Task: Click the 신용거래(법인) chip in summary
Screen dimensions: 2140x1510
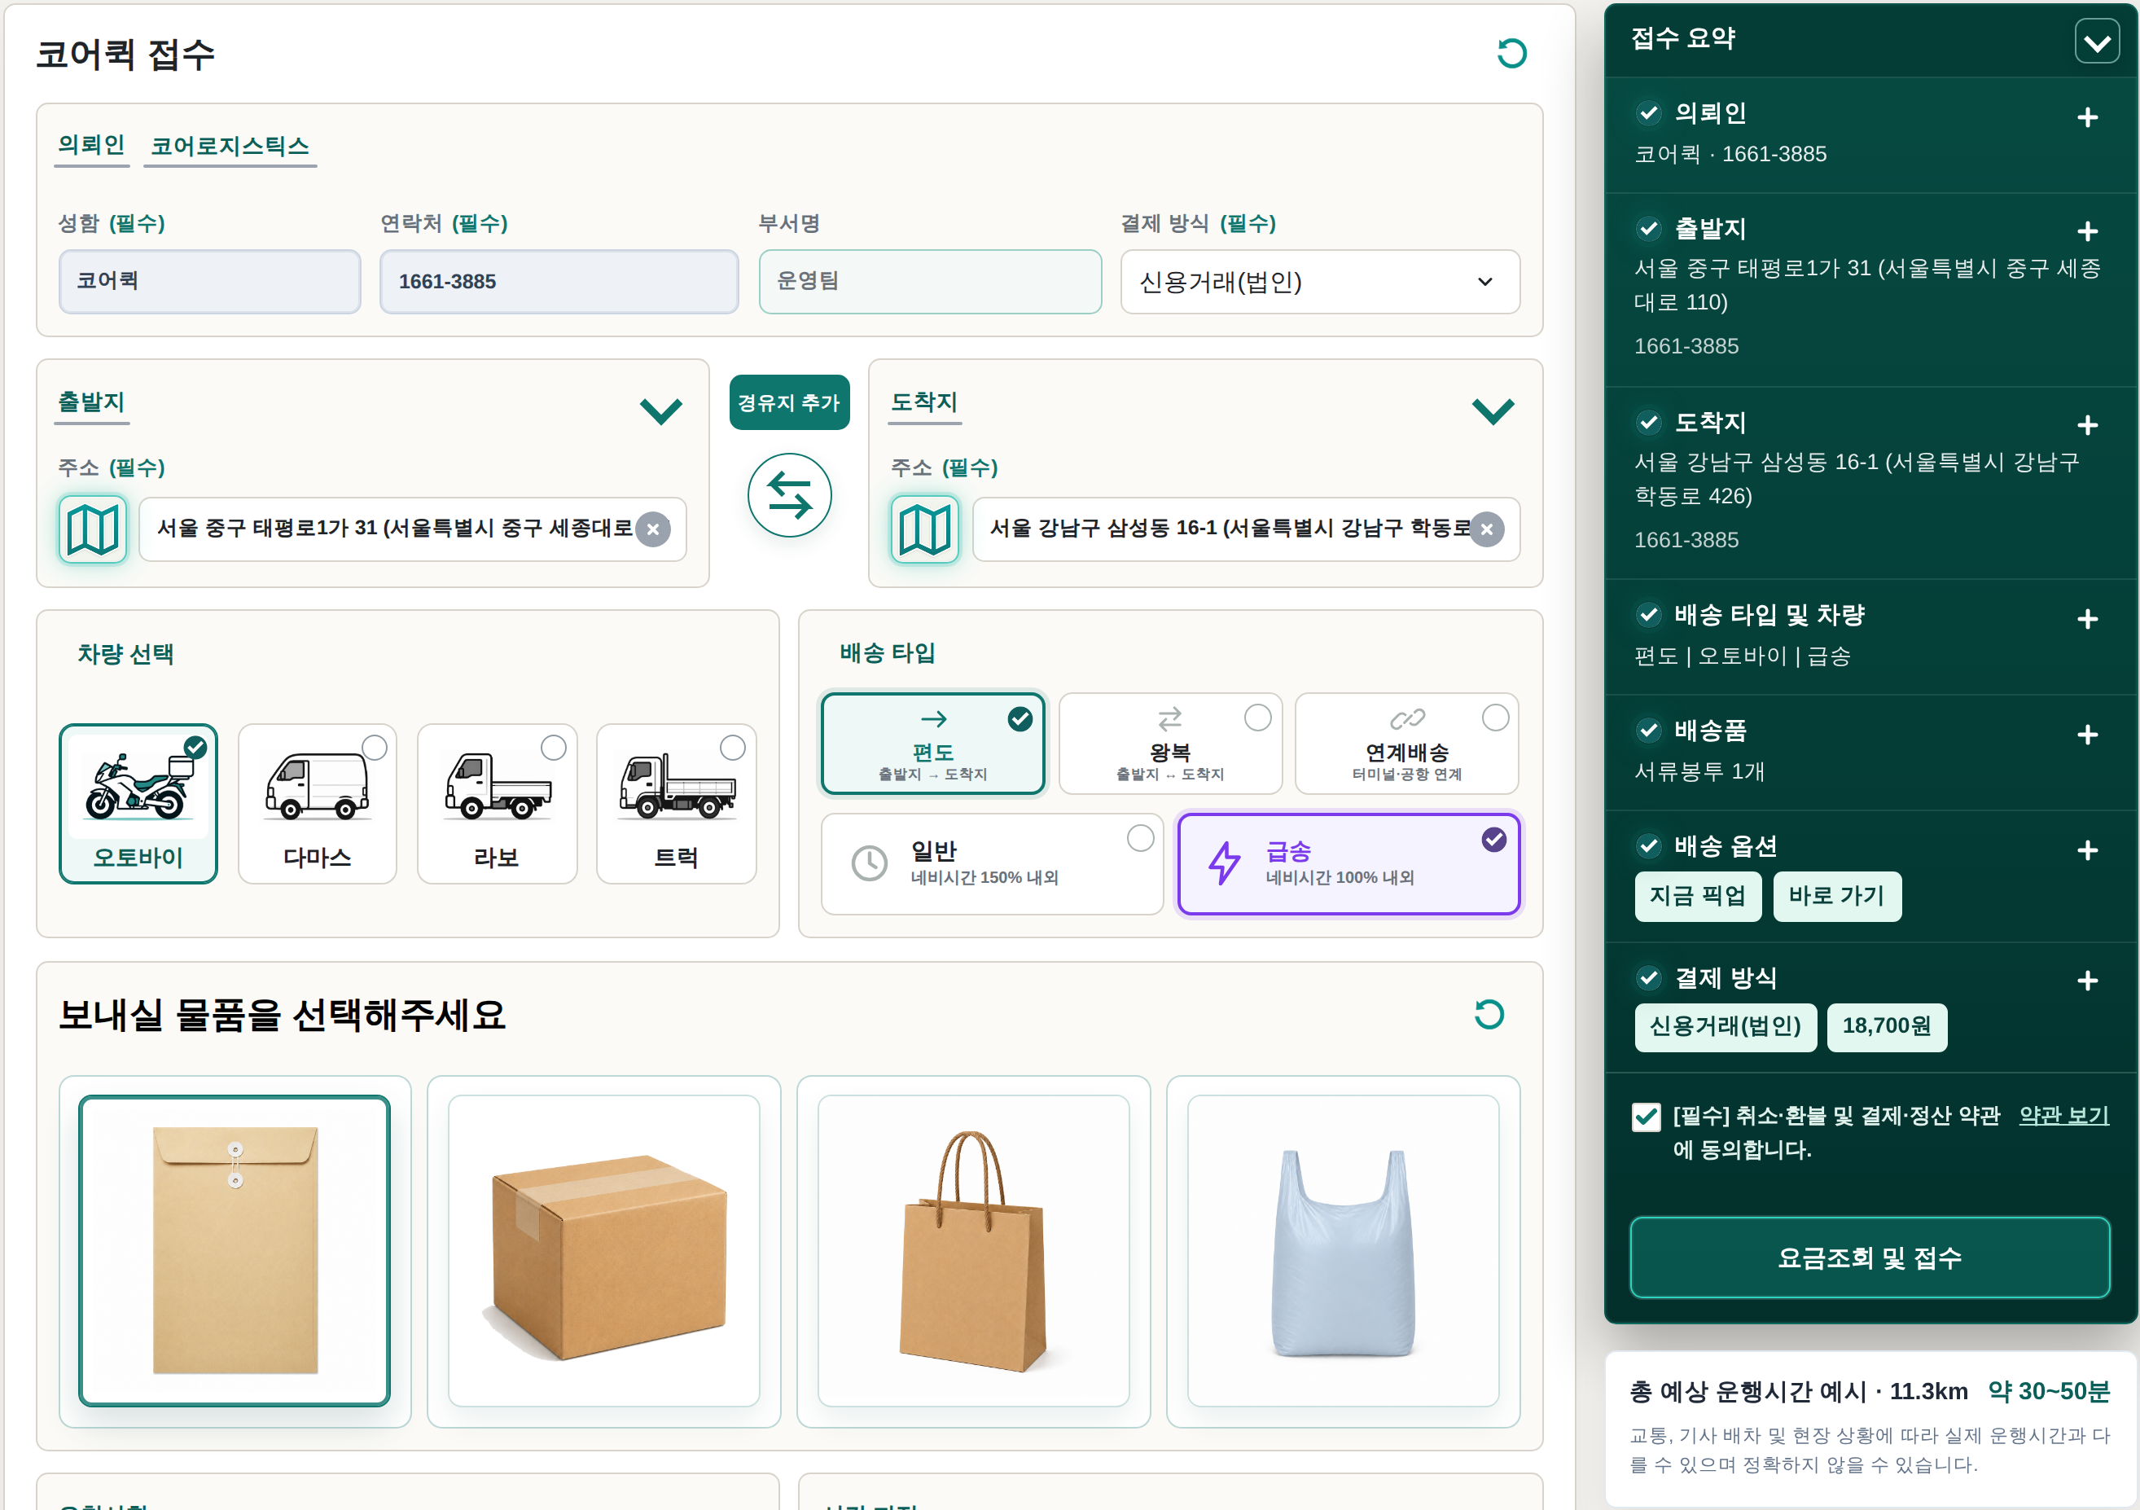Action: pos(1726,1027)
